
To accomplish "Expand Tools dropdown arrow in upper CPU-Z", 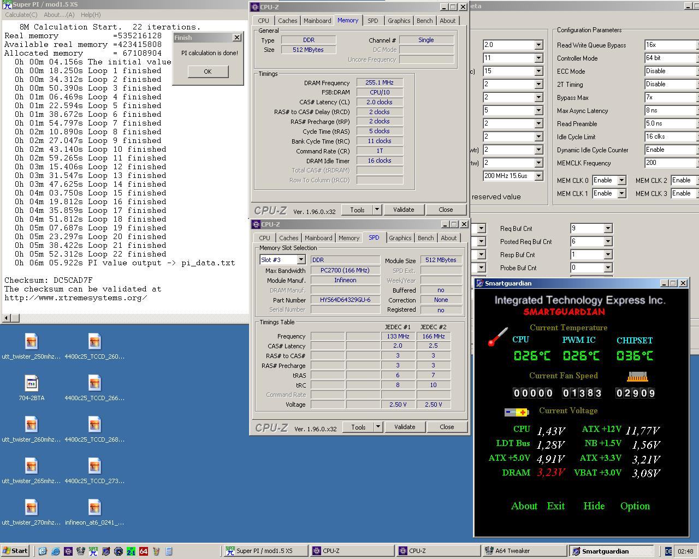I will pyautogui.click(x=377, y=210).
